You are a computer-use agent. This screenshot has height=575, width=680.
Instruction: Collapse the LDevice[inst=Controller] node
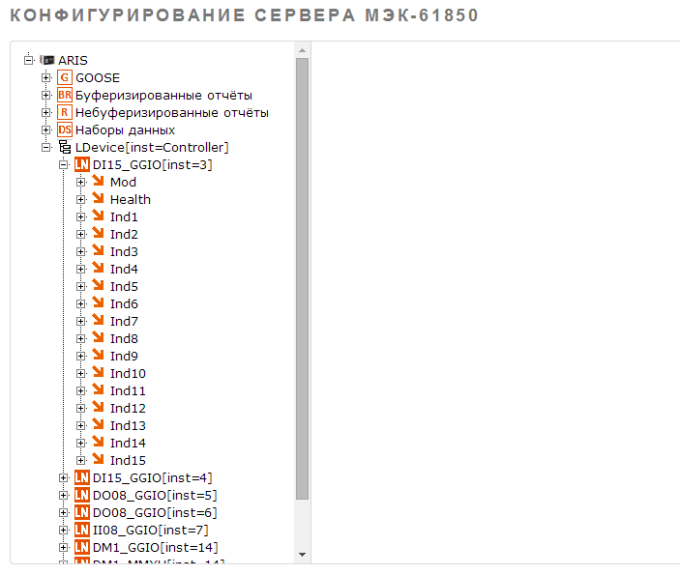46,147
